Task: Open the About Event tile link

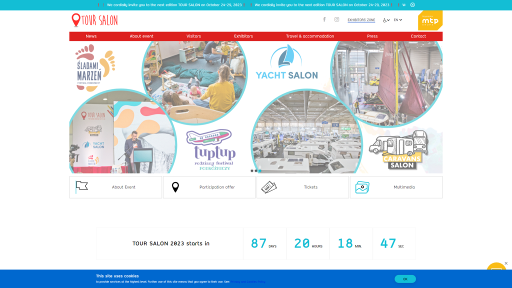Action: point(115,187)
